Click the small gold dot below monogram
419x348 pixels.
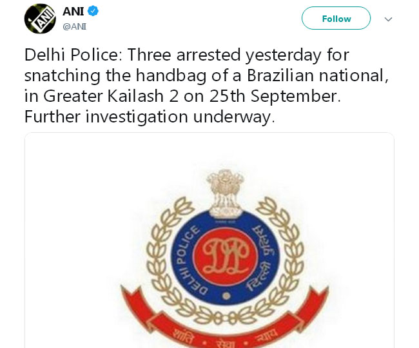click(x=226, y=296)
